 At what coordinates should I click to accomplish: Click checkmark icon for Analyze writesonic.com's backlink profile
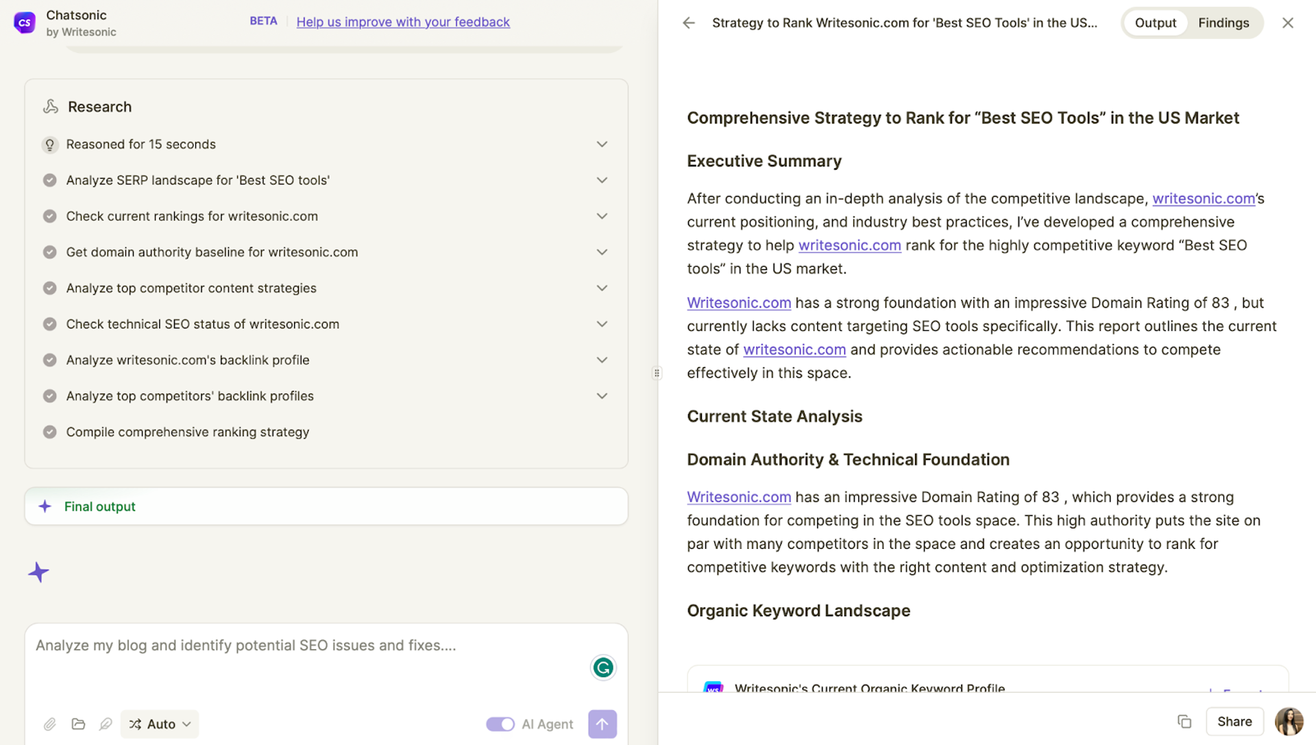coord(49,360)
